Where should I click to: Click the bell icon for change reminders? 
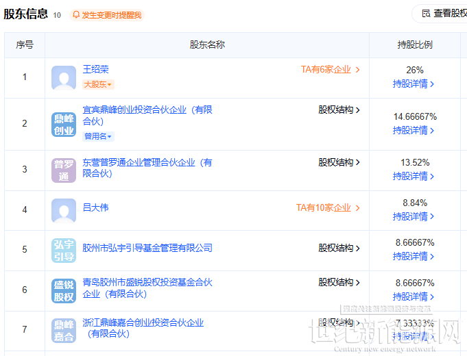point(75,14)
